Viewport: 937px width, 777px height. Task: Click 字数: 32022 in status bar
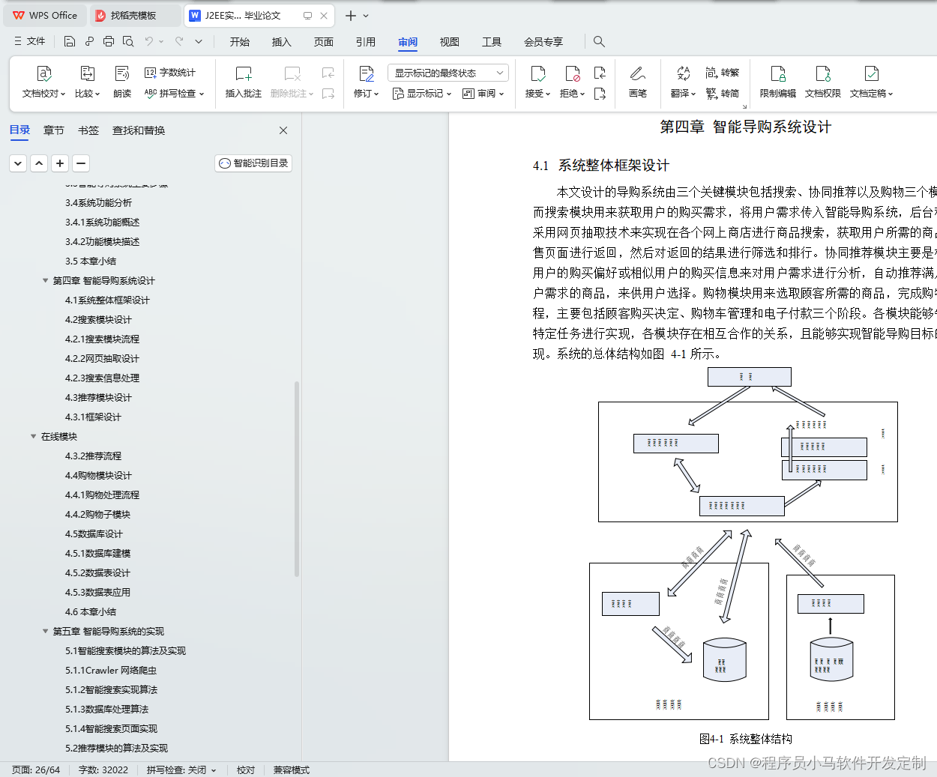pyautogui.click(x=103, y=770)
